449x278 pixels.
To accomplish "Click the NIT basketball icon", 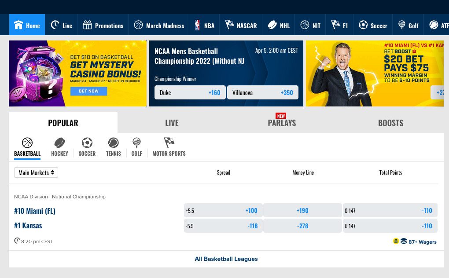I will pyautogui.click(x=305, y=25).
